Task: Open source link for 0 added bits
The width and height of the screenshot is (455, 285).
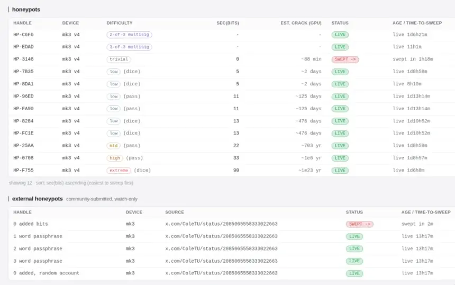Action: (221, 224)
